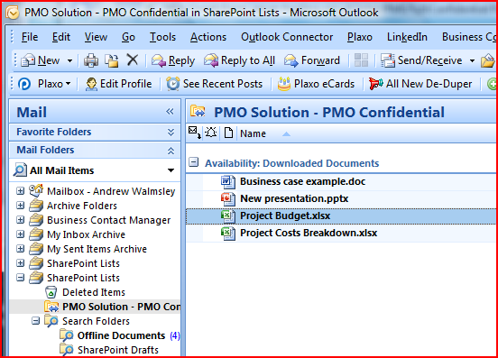Open the All Mail Items dropdown
498x358 pixels.
tap(171, 170)
